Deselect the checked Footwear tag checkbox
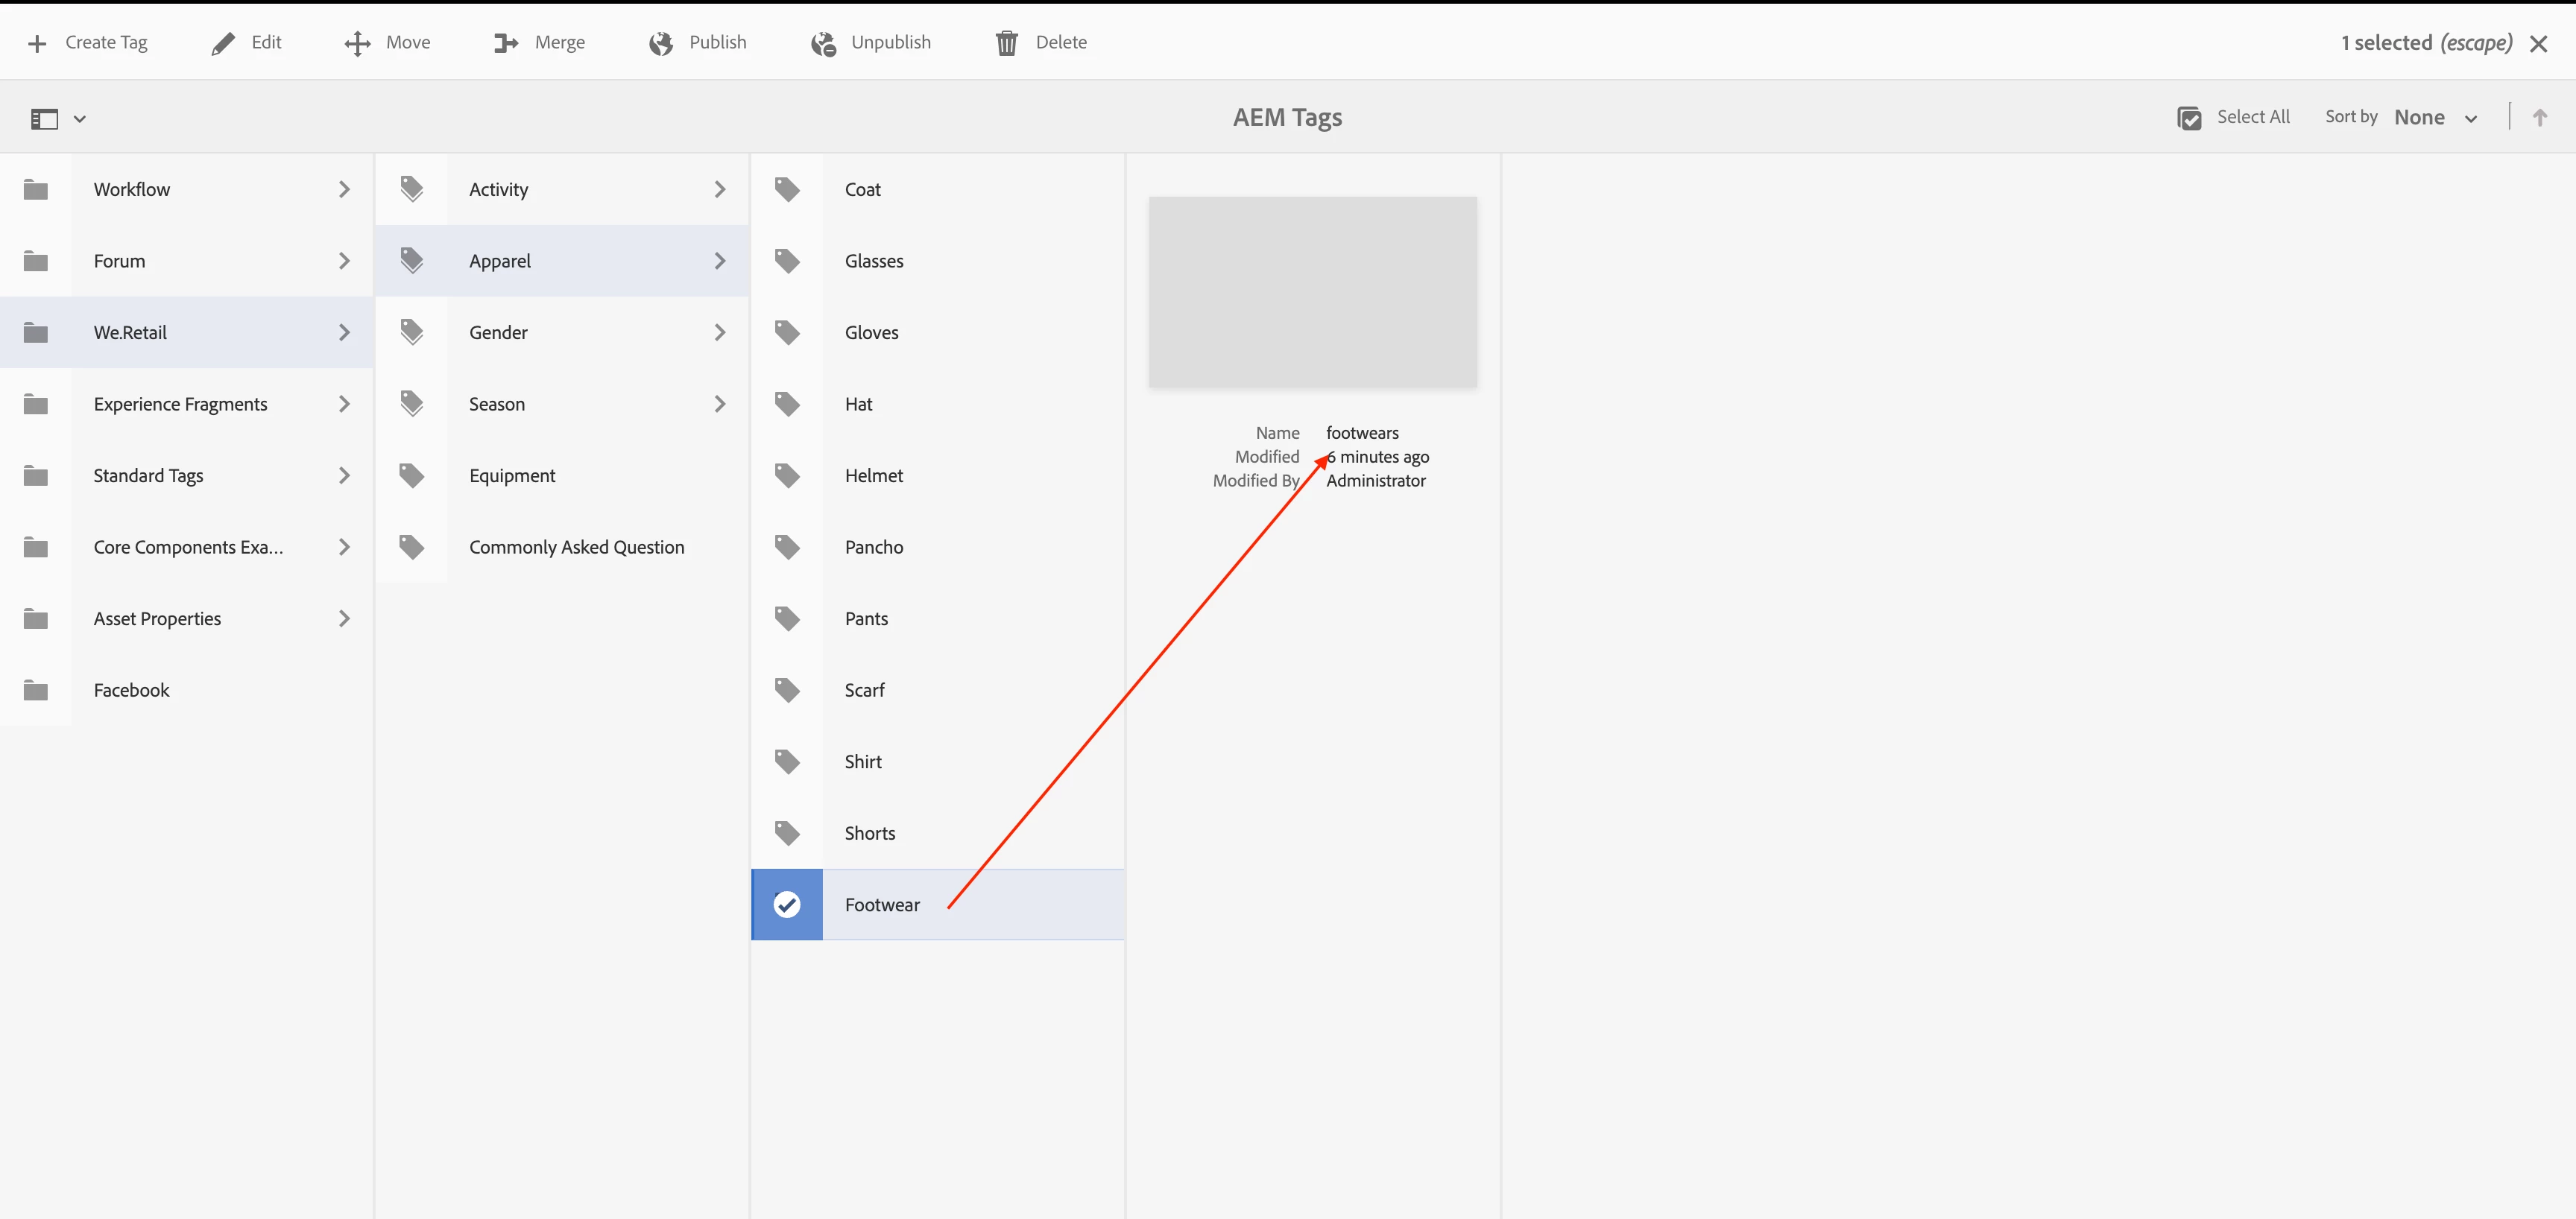This screenshot has width=2576, height=1219. pyautogui.click(x=787, y=904)
